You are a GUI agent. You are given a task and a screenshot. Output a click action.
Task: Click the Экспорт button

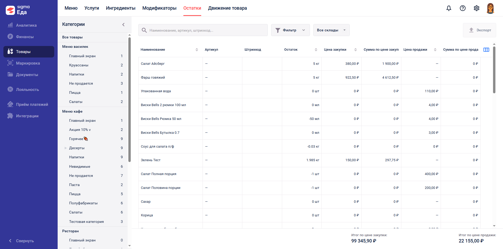tap(479, 30)
